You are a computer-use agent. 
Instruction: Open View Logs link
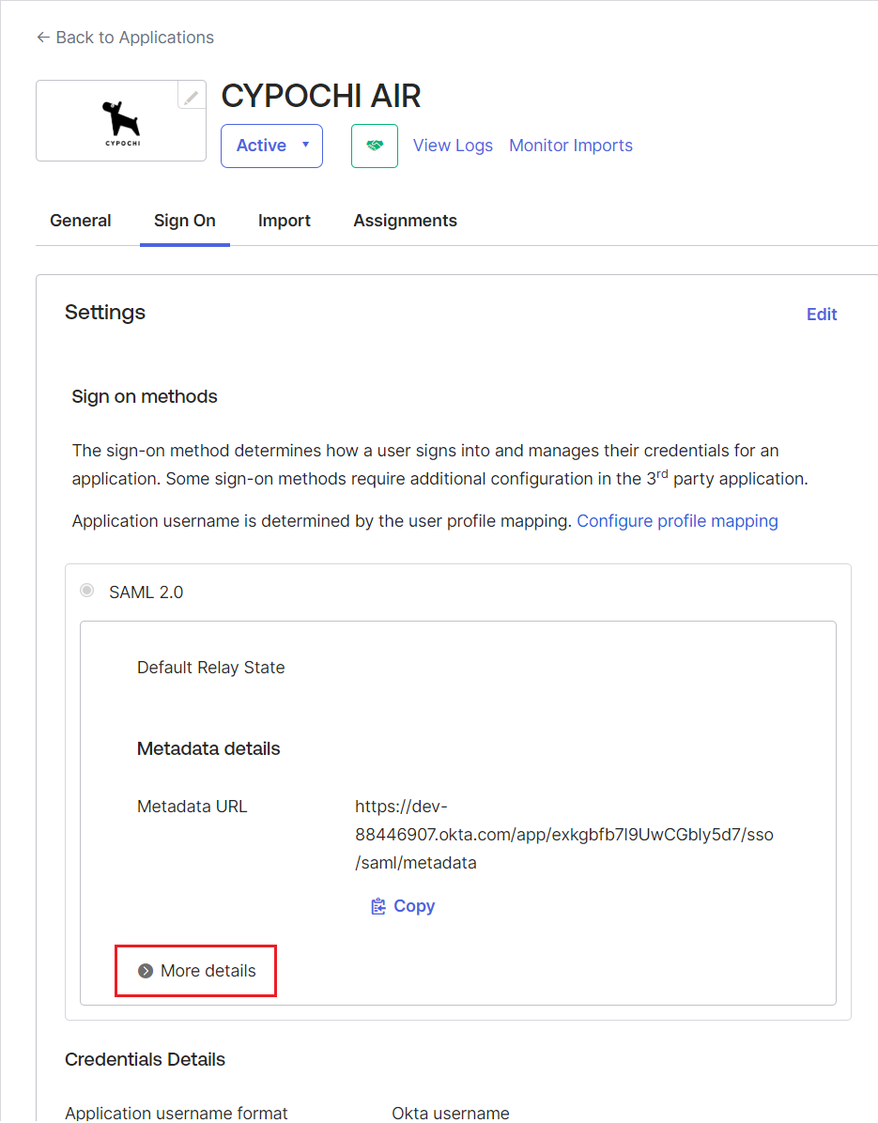(454, 146)
